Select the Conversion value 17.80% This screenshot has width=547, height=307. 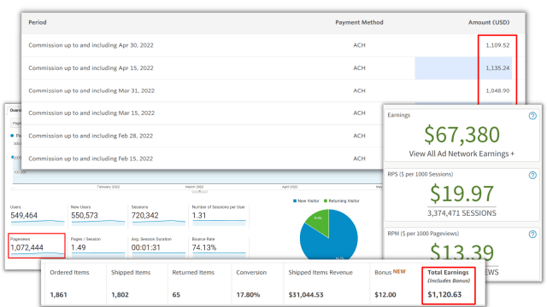[x=248, y=295]
